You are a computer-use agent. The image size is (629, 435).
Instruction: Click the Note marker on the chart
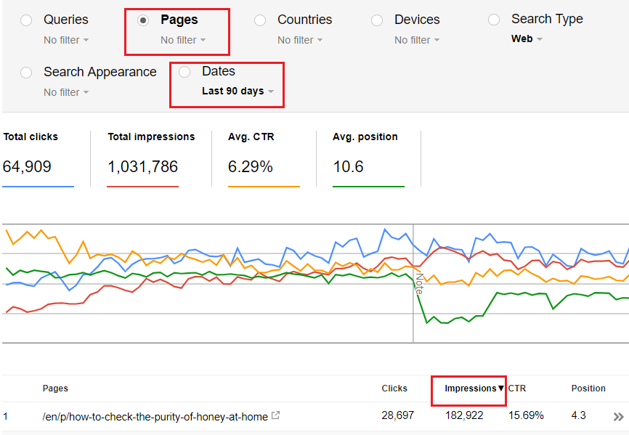(x=418, y=283)
